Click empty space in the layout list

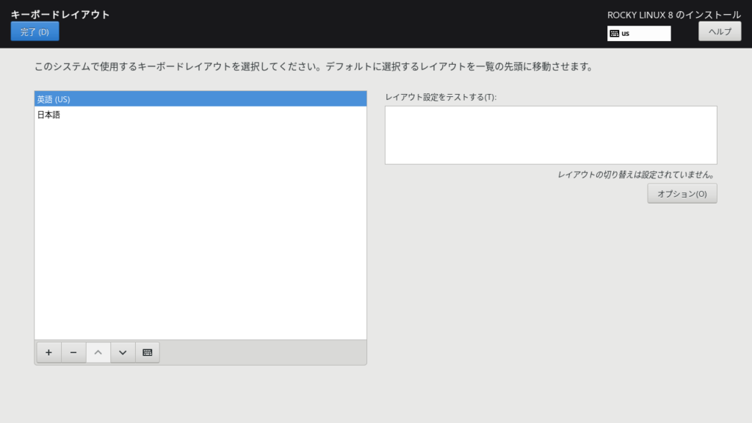click(x=200, y=235)
